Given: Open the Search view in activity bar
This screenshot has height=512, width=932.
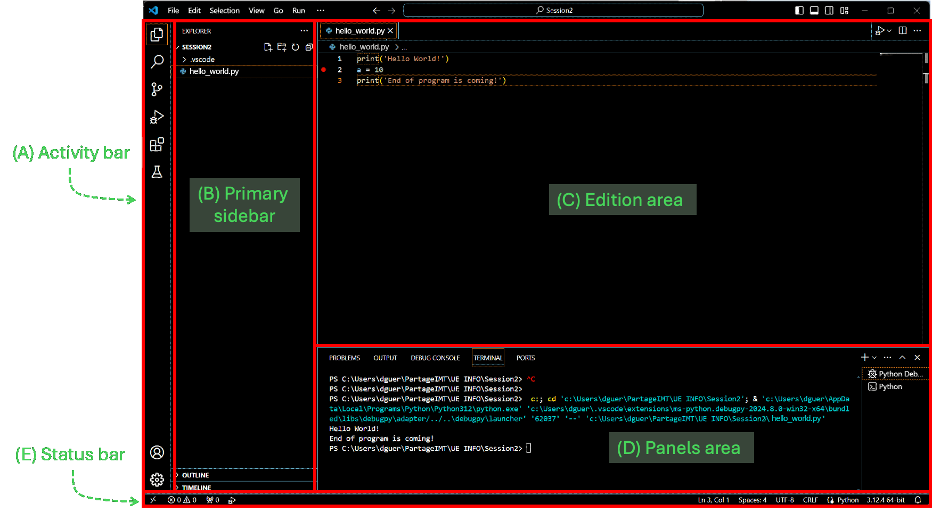Looking at the screenshot, I should [x=157, y=62].
